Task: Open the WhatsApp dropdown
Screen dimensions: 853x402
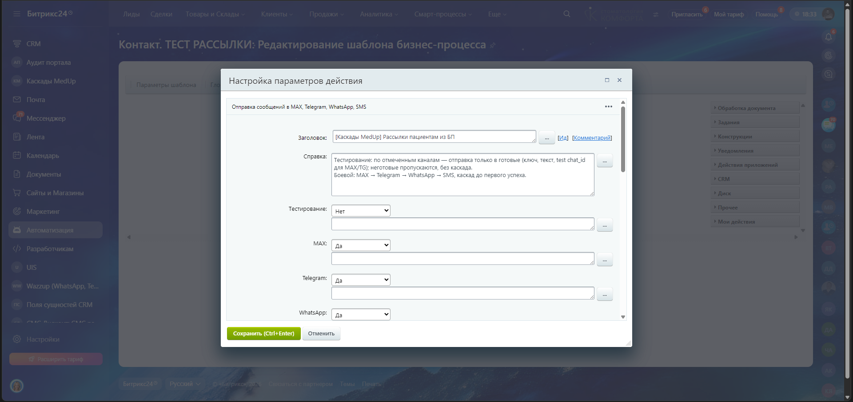Action: tap(361, 315)
